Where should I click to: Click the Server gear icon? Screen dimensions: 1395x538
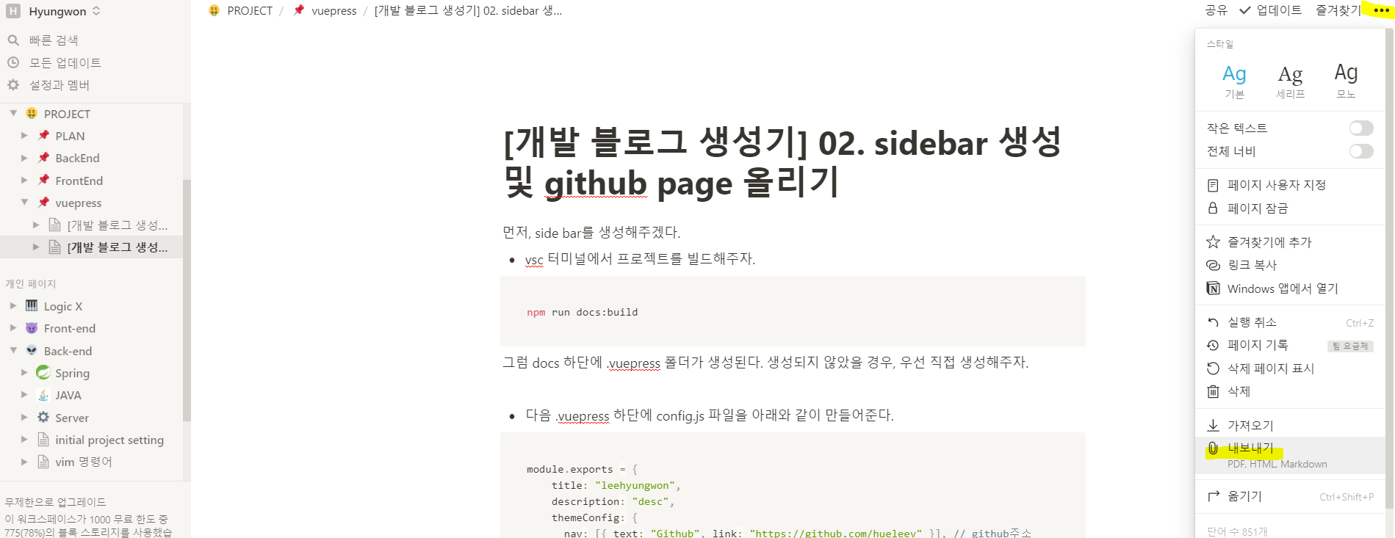click(x=43, y=418)
